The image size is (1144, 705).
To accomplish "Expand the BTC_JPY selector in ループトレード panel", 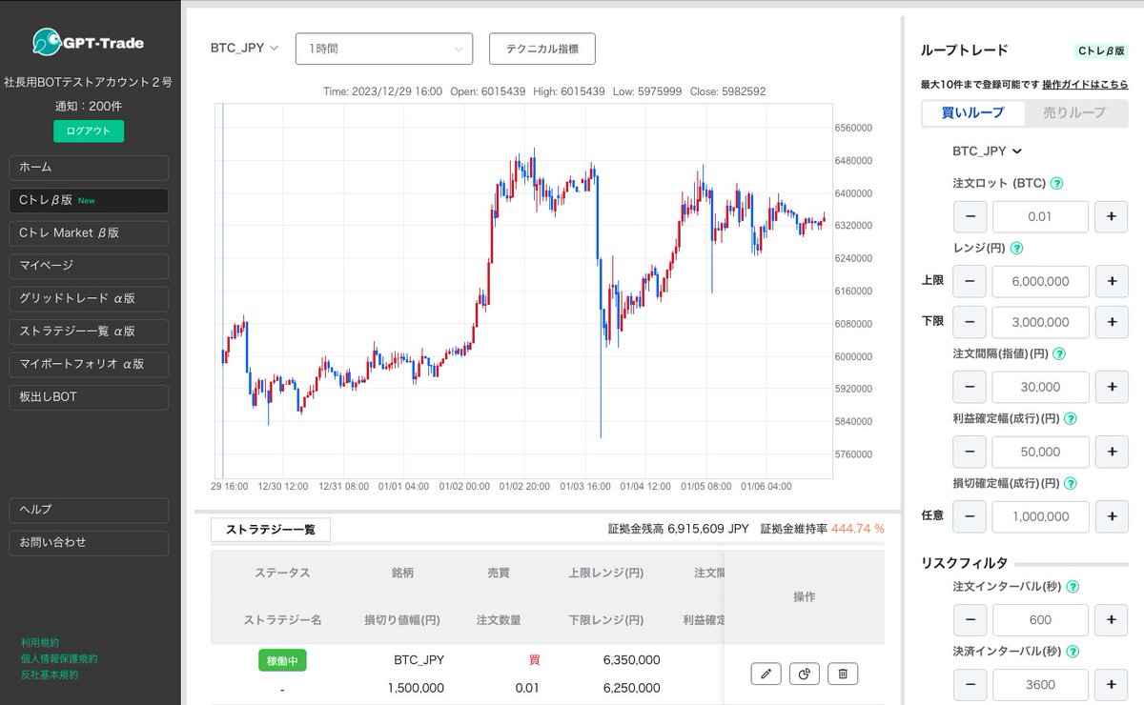I will click(983, 151).
